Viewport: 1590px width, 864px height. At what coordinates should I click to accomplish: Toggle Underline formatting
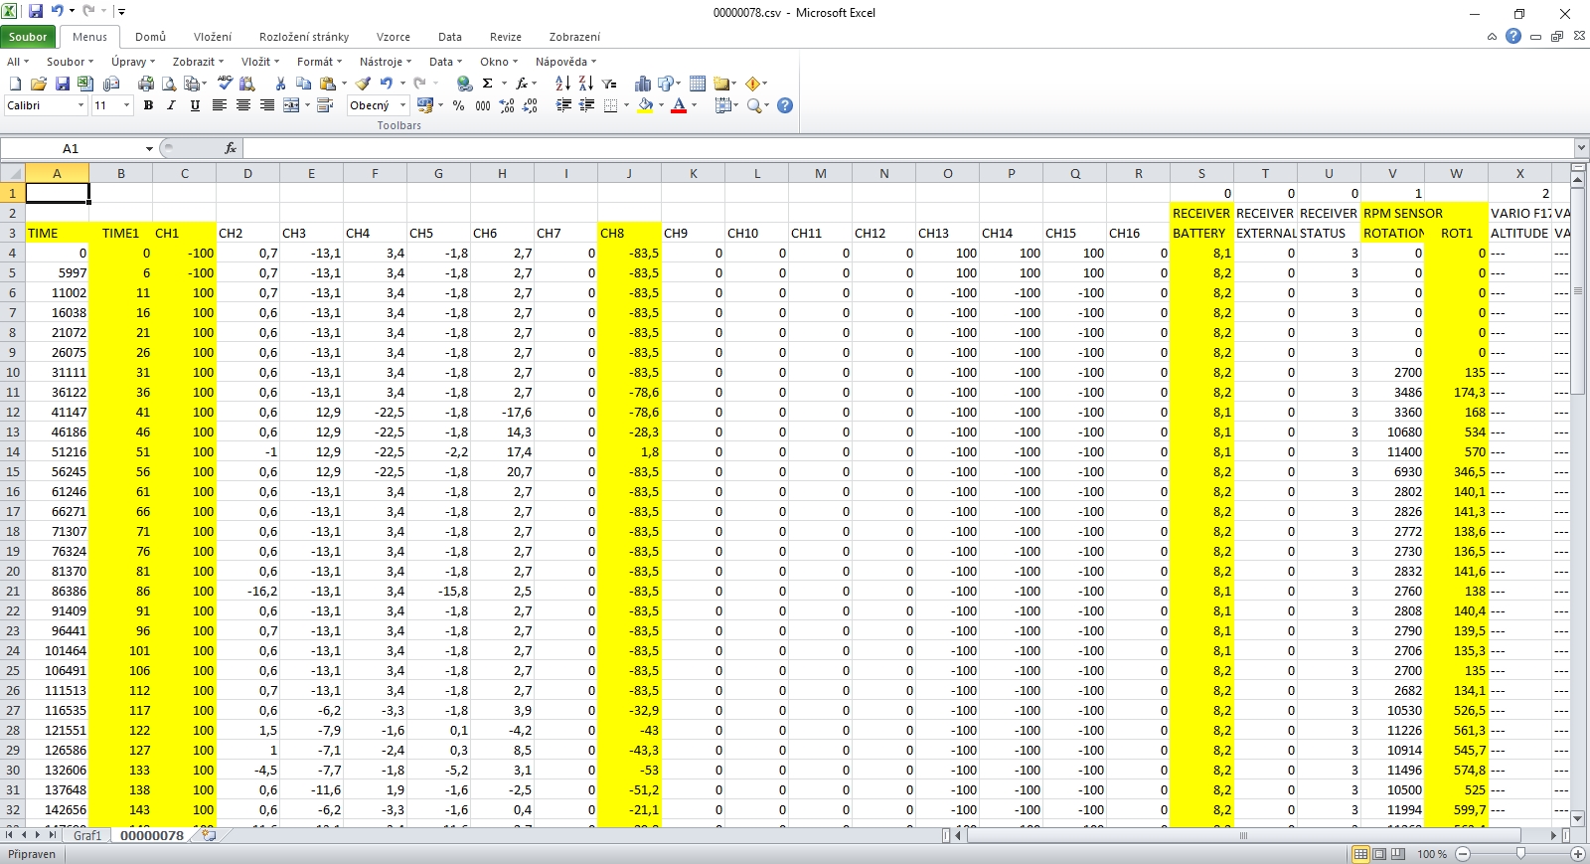click(195, 105)
